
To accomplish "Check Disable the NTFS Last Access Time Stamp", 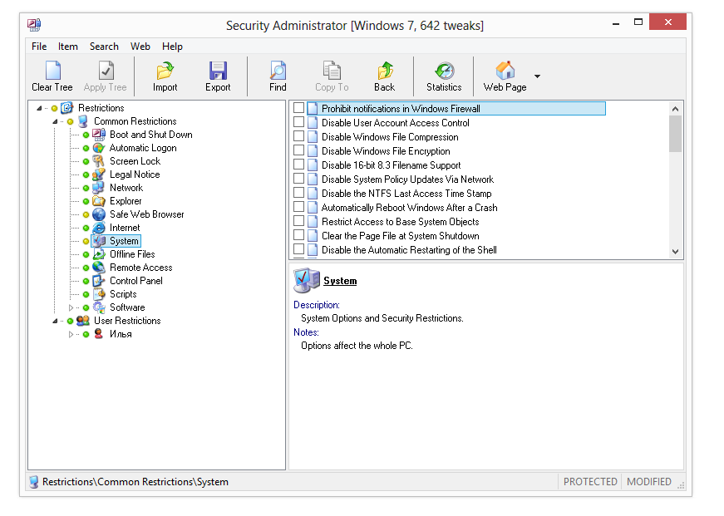I will pyautogui.click(x=298, y=193).
